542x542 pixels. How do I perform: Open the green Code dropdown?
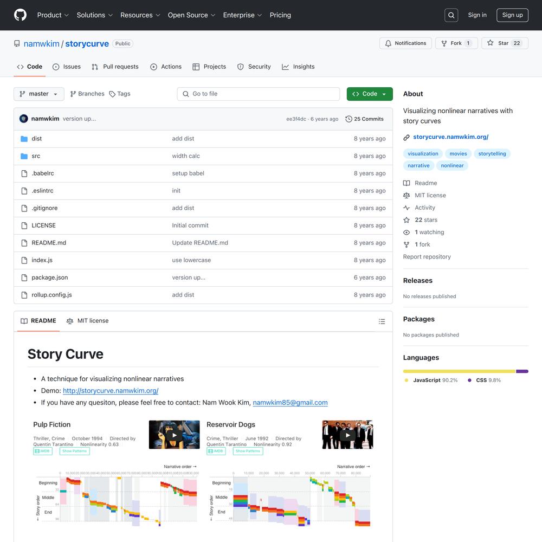(370, 94)
